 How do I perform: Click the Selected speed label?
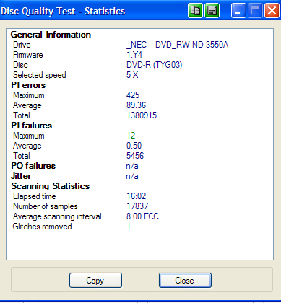coord(40,75)
